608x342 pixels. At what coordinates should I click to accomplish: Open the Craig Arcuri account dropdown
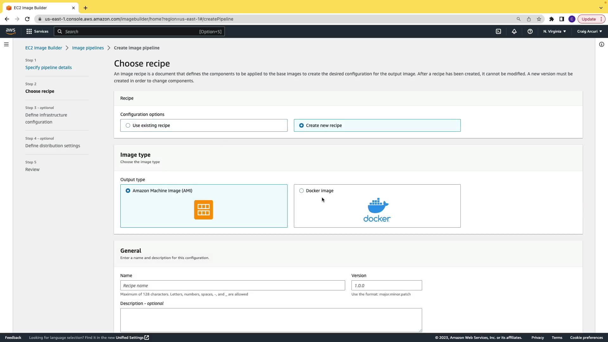pos(589,31)
